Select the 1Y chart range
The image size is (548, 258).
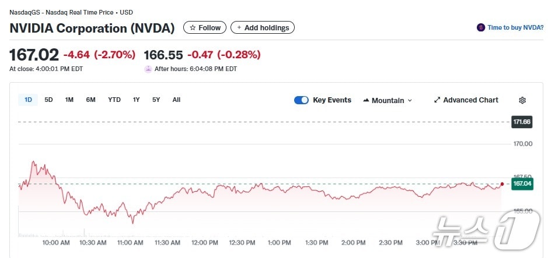click(136, 100)
